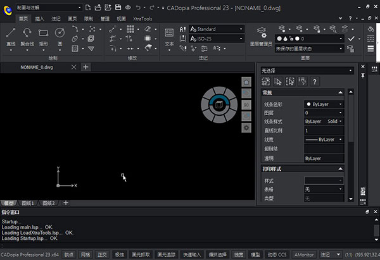
Task: Open 线条色彩 ByLayer color selector
Action: (x=324, y=104)
